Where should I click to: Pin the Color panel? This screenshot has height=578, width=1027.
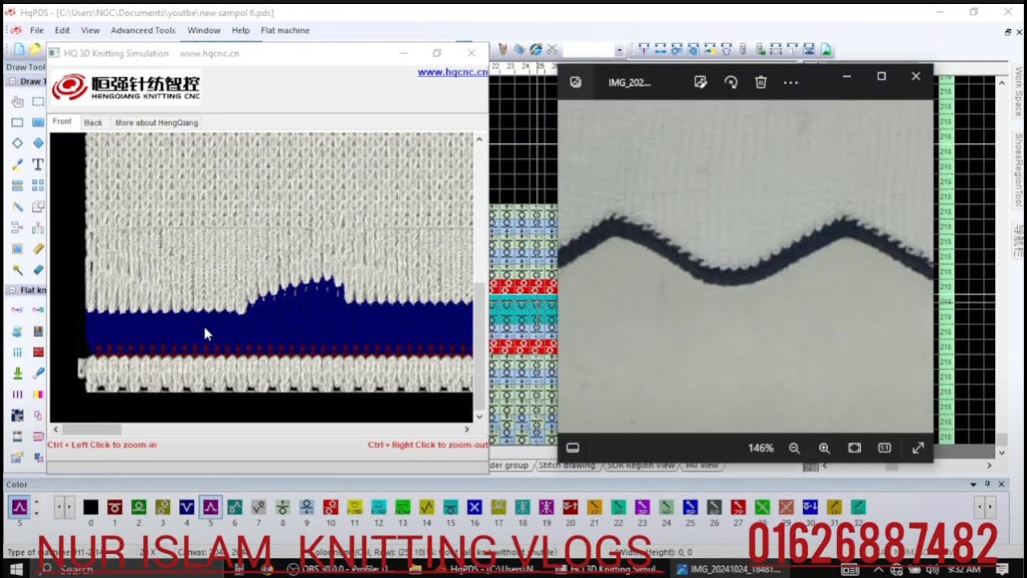(987, 484)
